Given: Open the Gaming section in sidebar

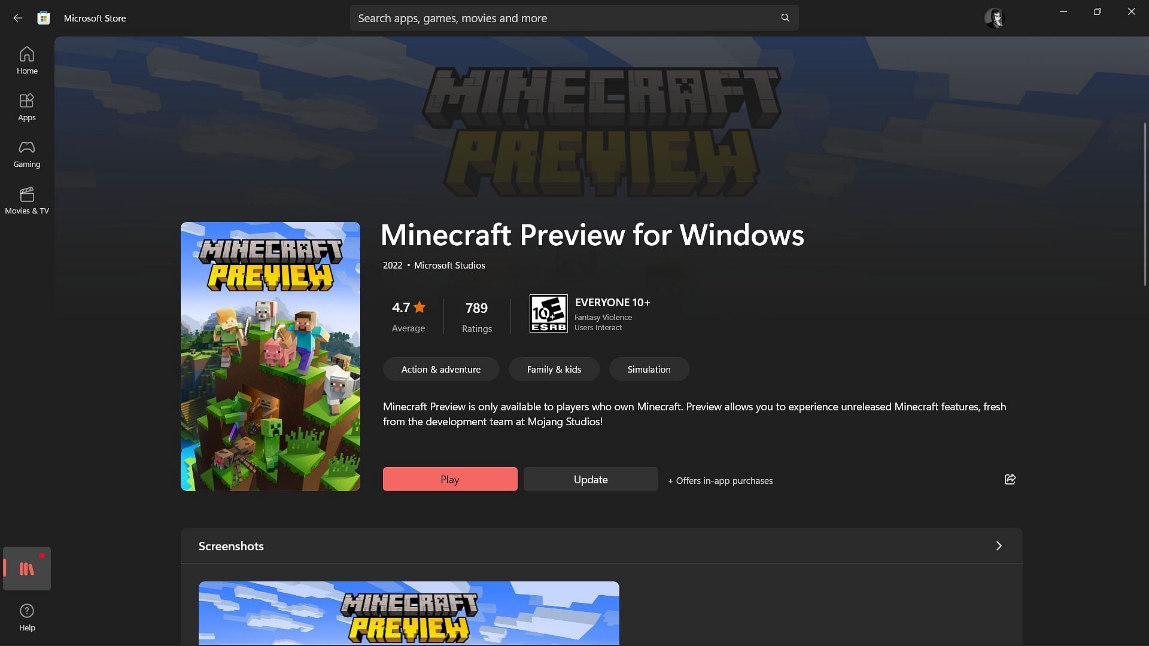Looking at the screenshot, I should [27, 153].
